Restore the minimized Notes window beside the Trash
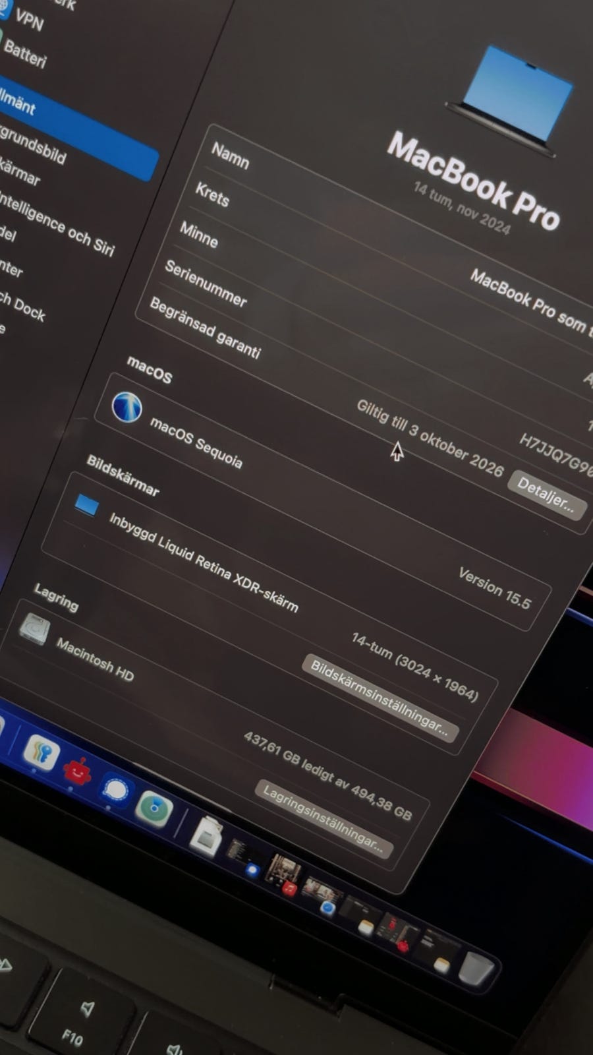Viewport: 593px width, 1055px height. pyautogui.click(x=438, y=952)
